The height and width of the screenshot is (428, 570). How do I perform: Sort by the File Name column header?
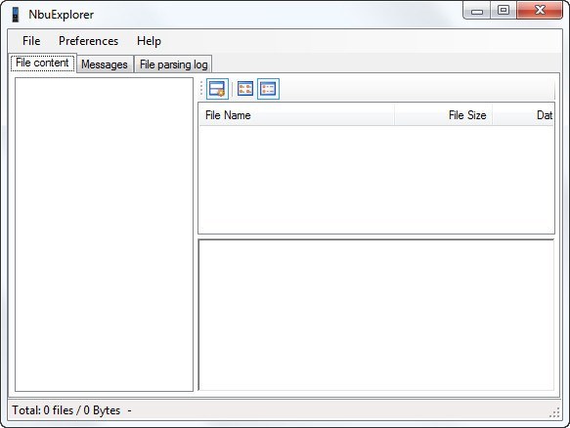(296, 115)
